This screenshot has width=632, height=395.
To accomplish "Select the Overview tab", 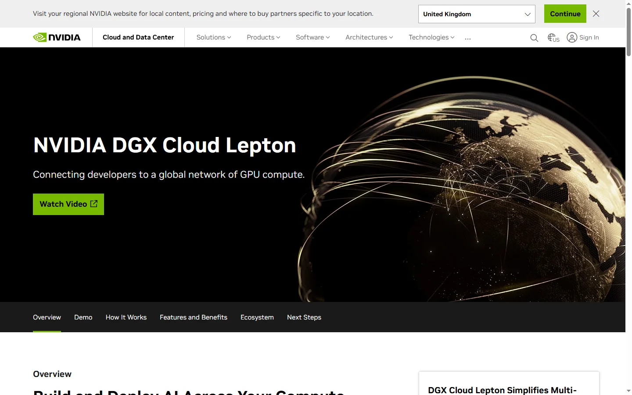I will tap(47, 317).
